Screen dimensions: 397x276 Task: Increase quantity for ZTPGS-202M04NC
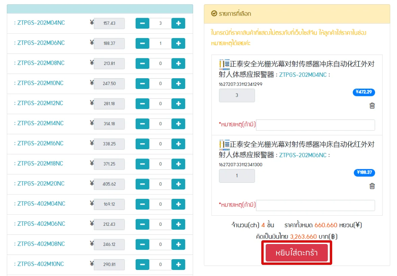[x=178, y=23]
